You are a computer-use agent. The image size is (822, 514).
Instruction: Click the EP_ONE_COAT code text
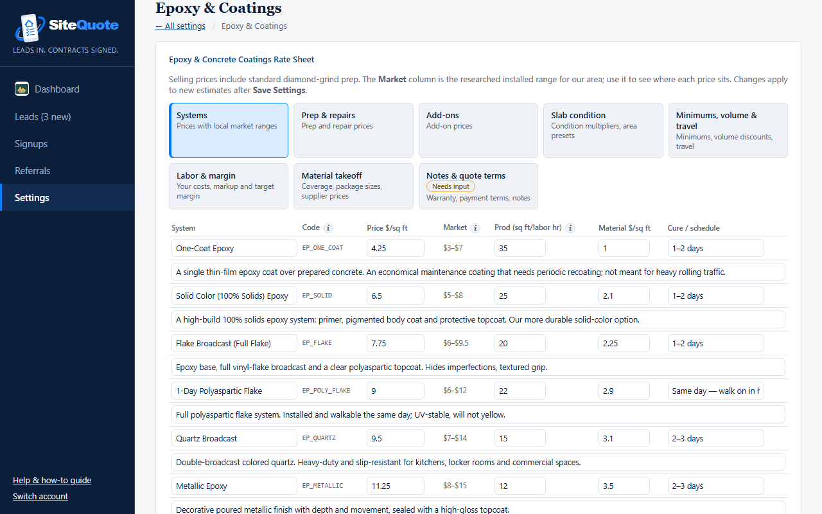(x=323, y=249)
